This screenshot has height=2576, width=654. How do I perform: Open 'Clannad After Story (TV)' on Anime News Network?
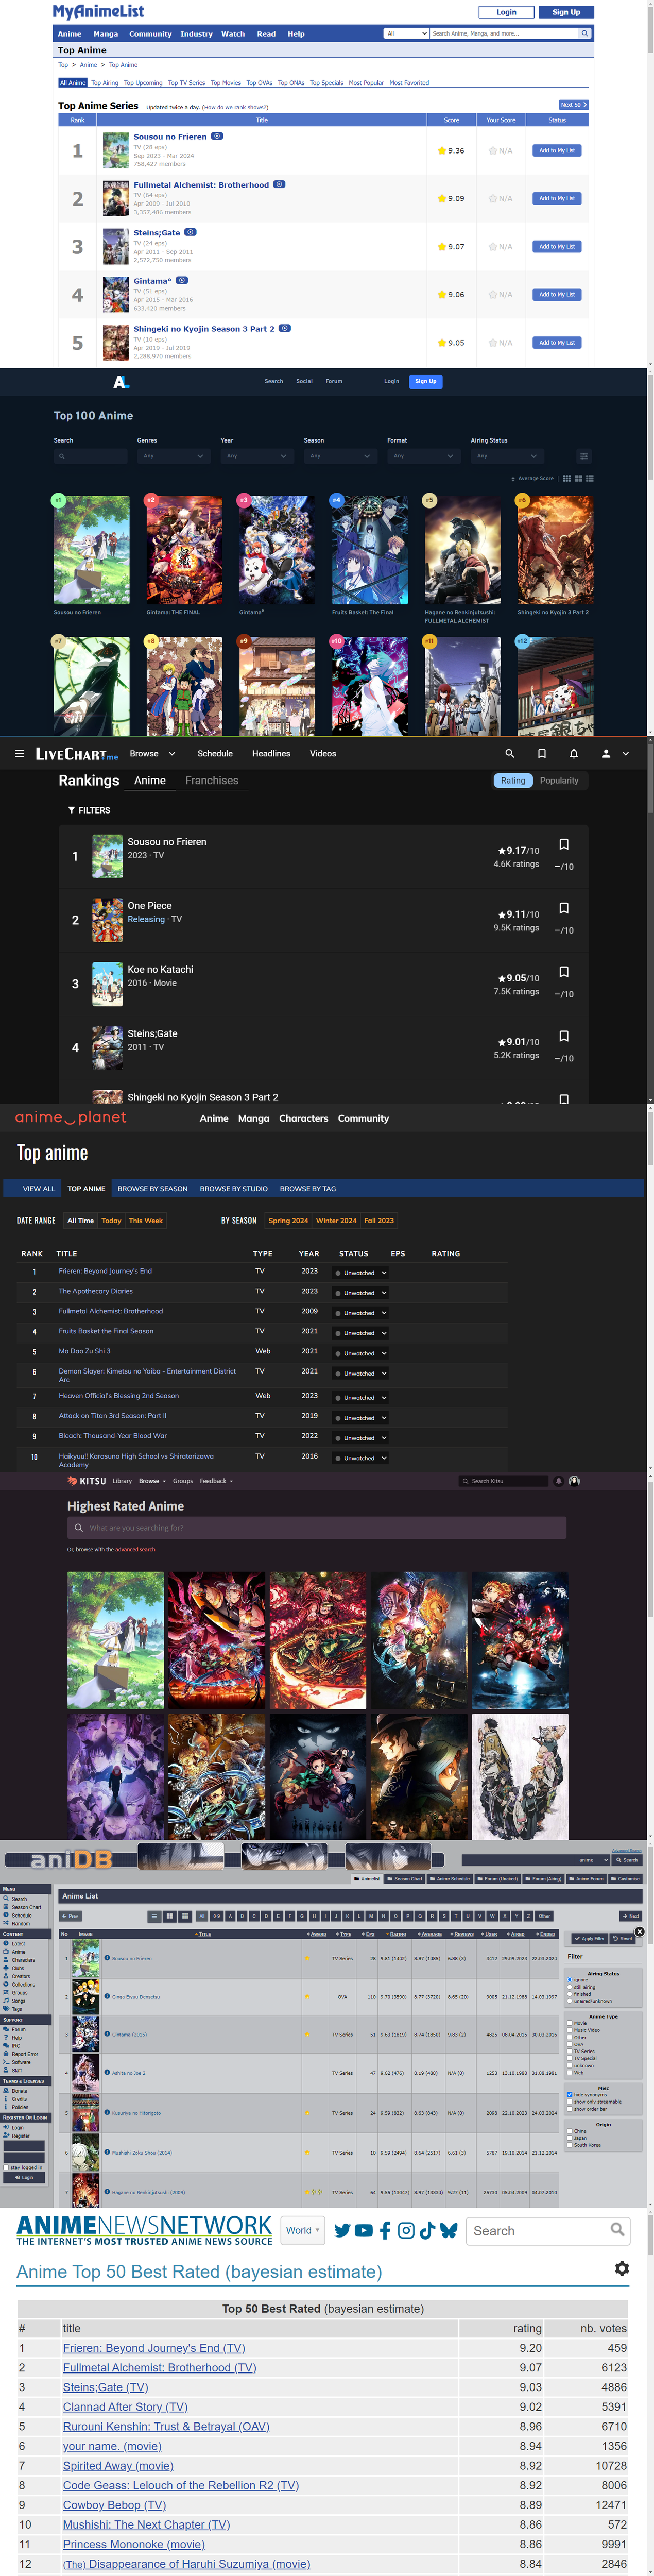125,2407
